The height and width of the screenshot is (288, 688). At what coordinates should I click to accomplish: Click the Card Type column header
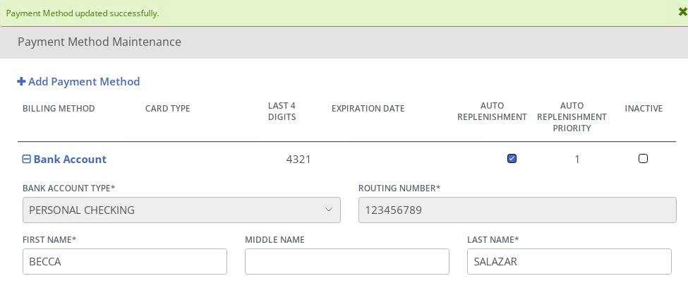pyautogui.click(x=168, y=109)
